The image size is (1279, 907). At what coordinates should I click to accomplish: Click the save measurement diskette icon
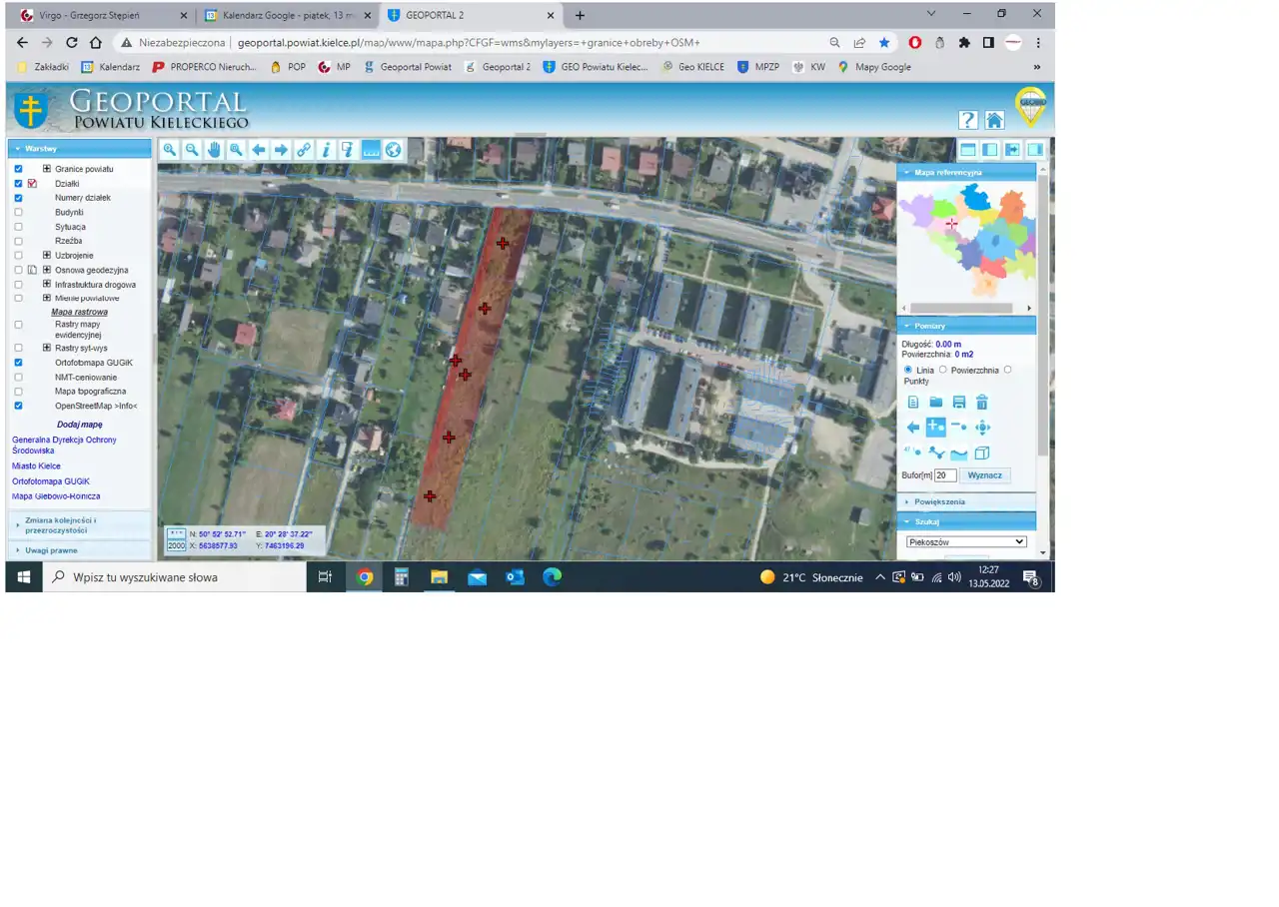pos(959,403)
